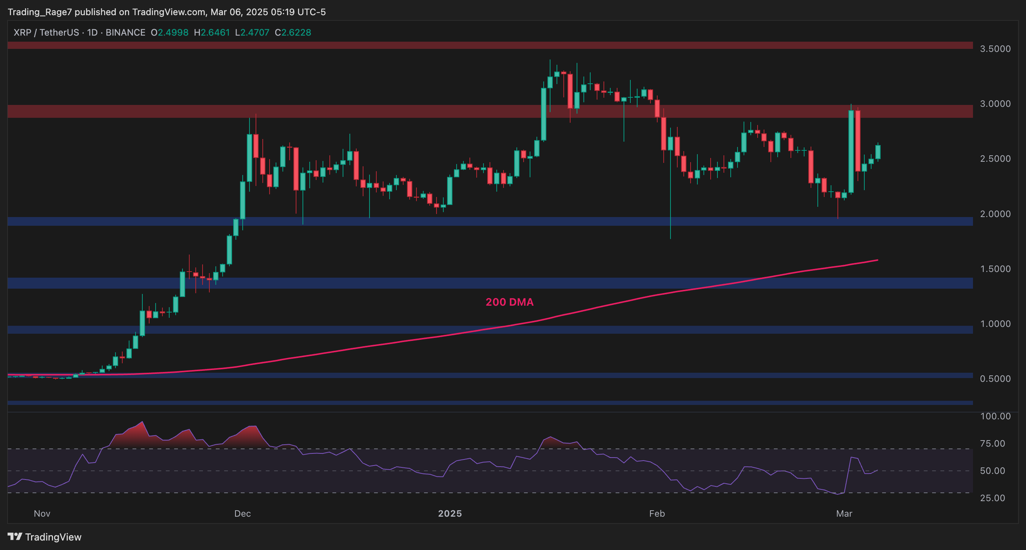1026x550 pixels.
Task: Click the 3.0000 price axis label
Action: tap(995, 104)
